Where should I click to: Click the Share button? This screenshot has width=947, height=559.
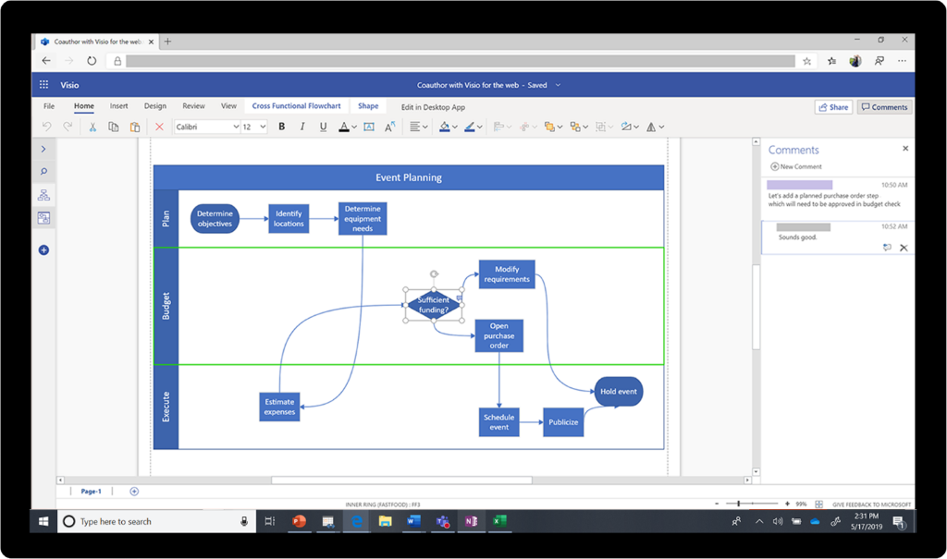[832, 106]
